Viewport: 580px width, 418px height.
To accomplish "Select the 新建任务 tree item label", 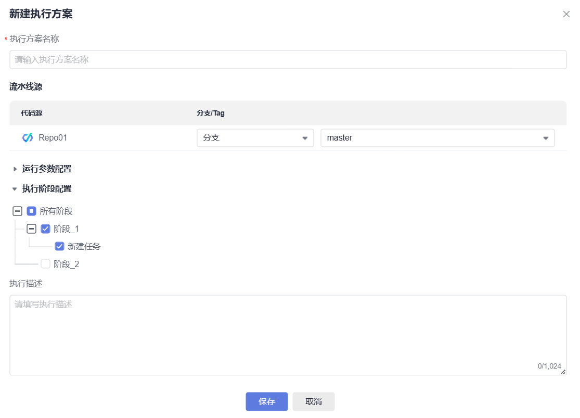I will (84, 247).
